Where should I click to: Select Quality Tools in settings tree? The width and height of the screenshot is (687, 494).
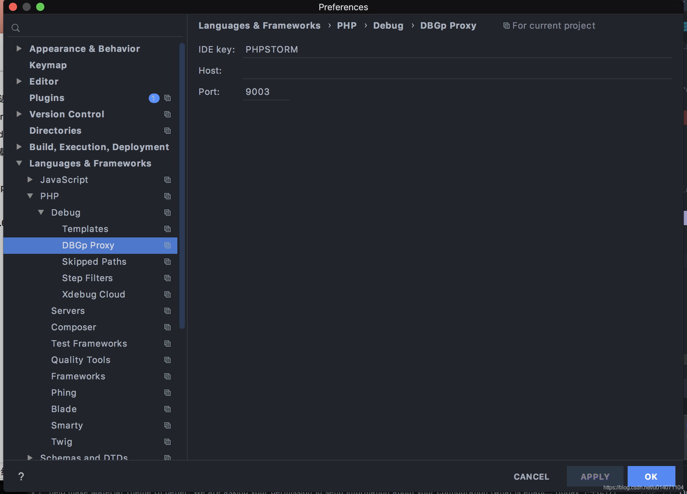[x=81, y=360]
